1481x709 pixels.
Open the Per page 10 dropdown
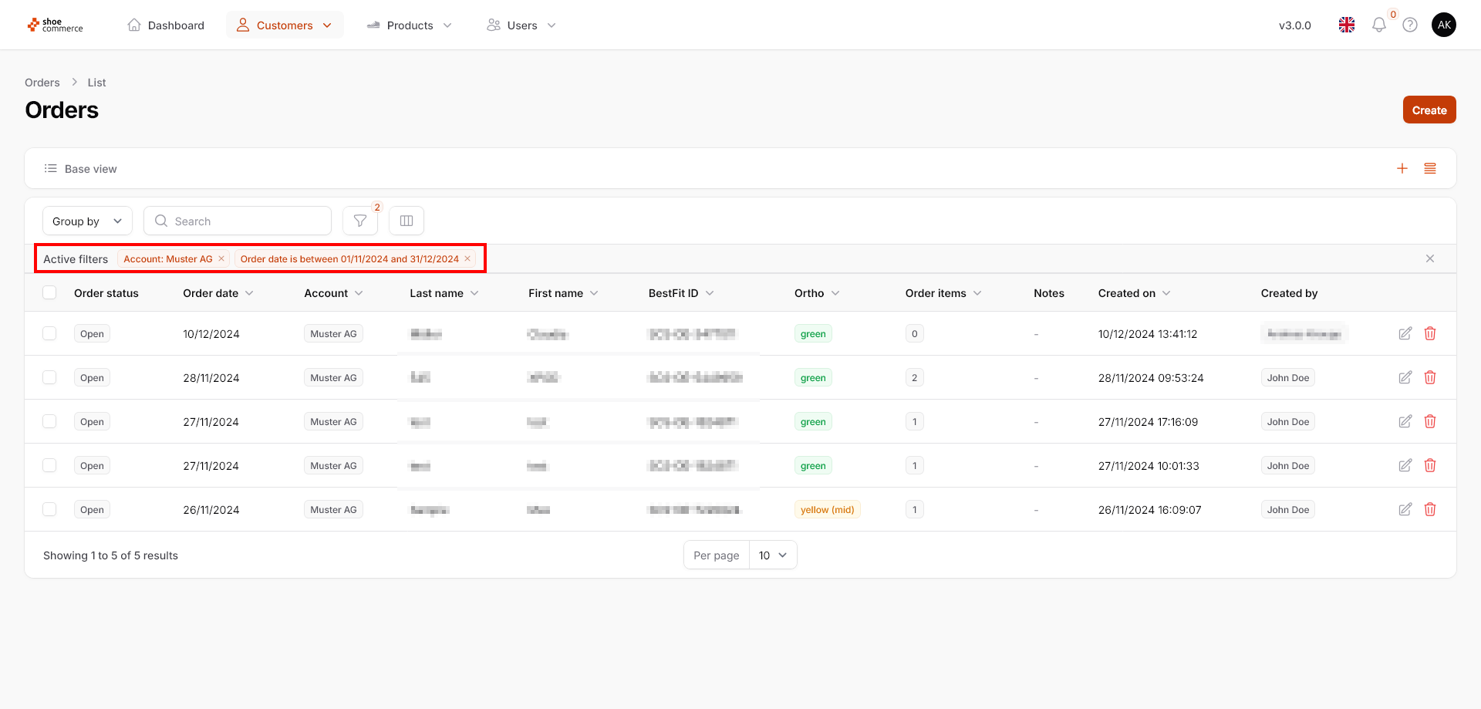pyautogui.click(x=772, y=555)
